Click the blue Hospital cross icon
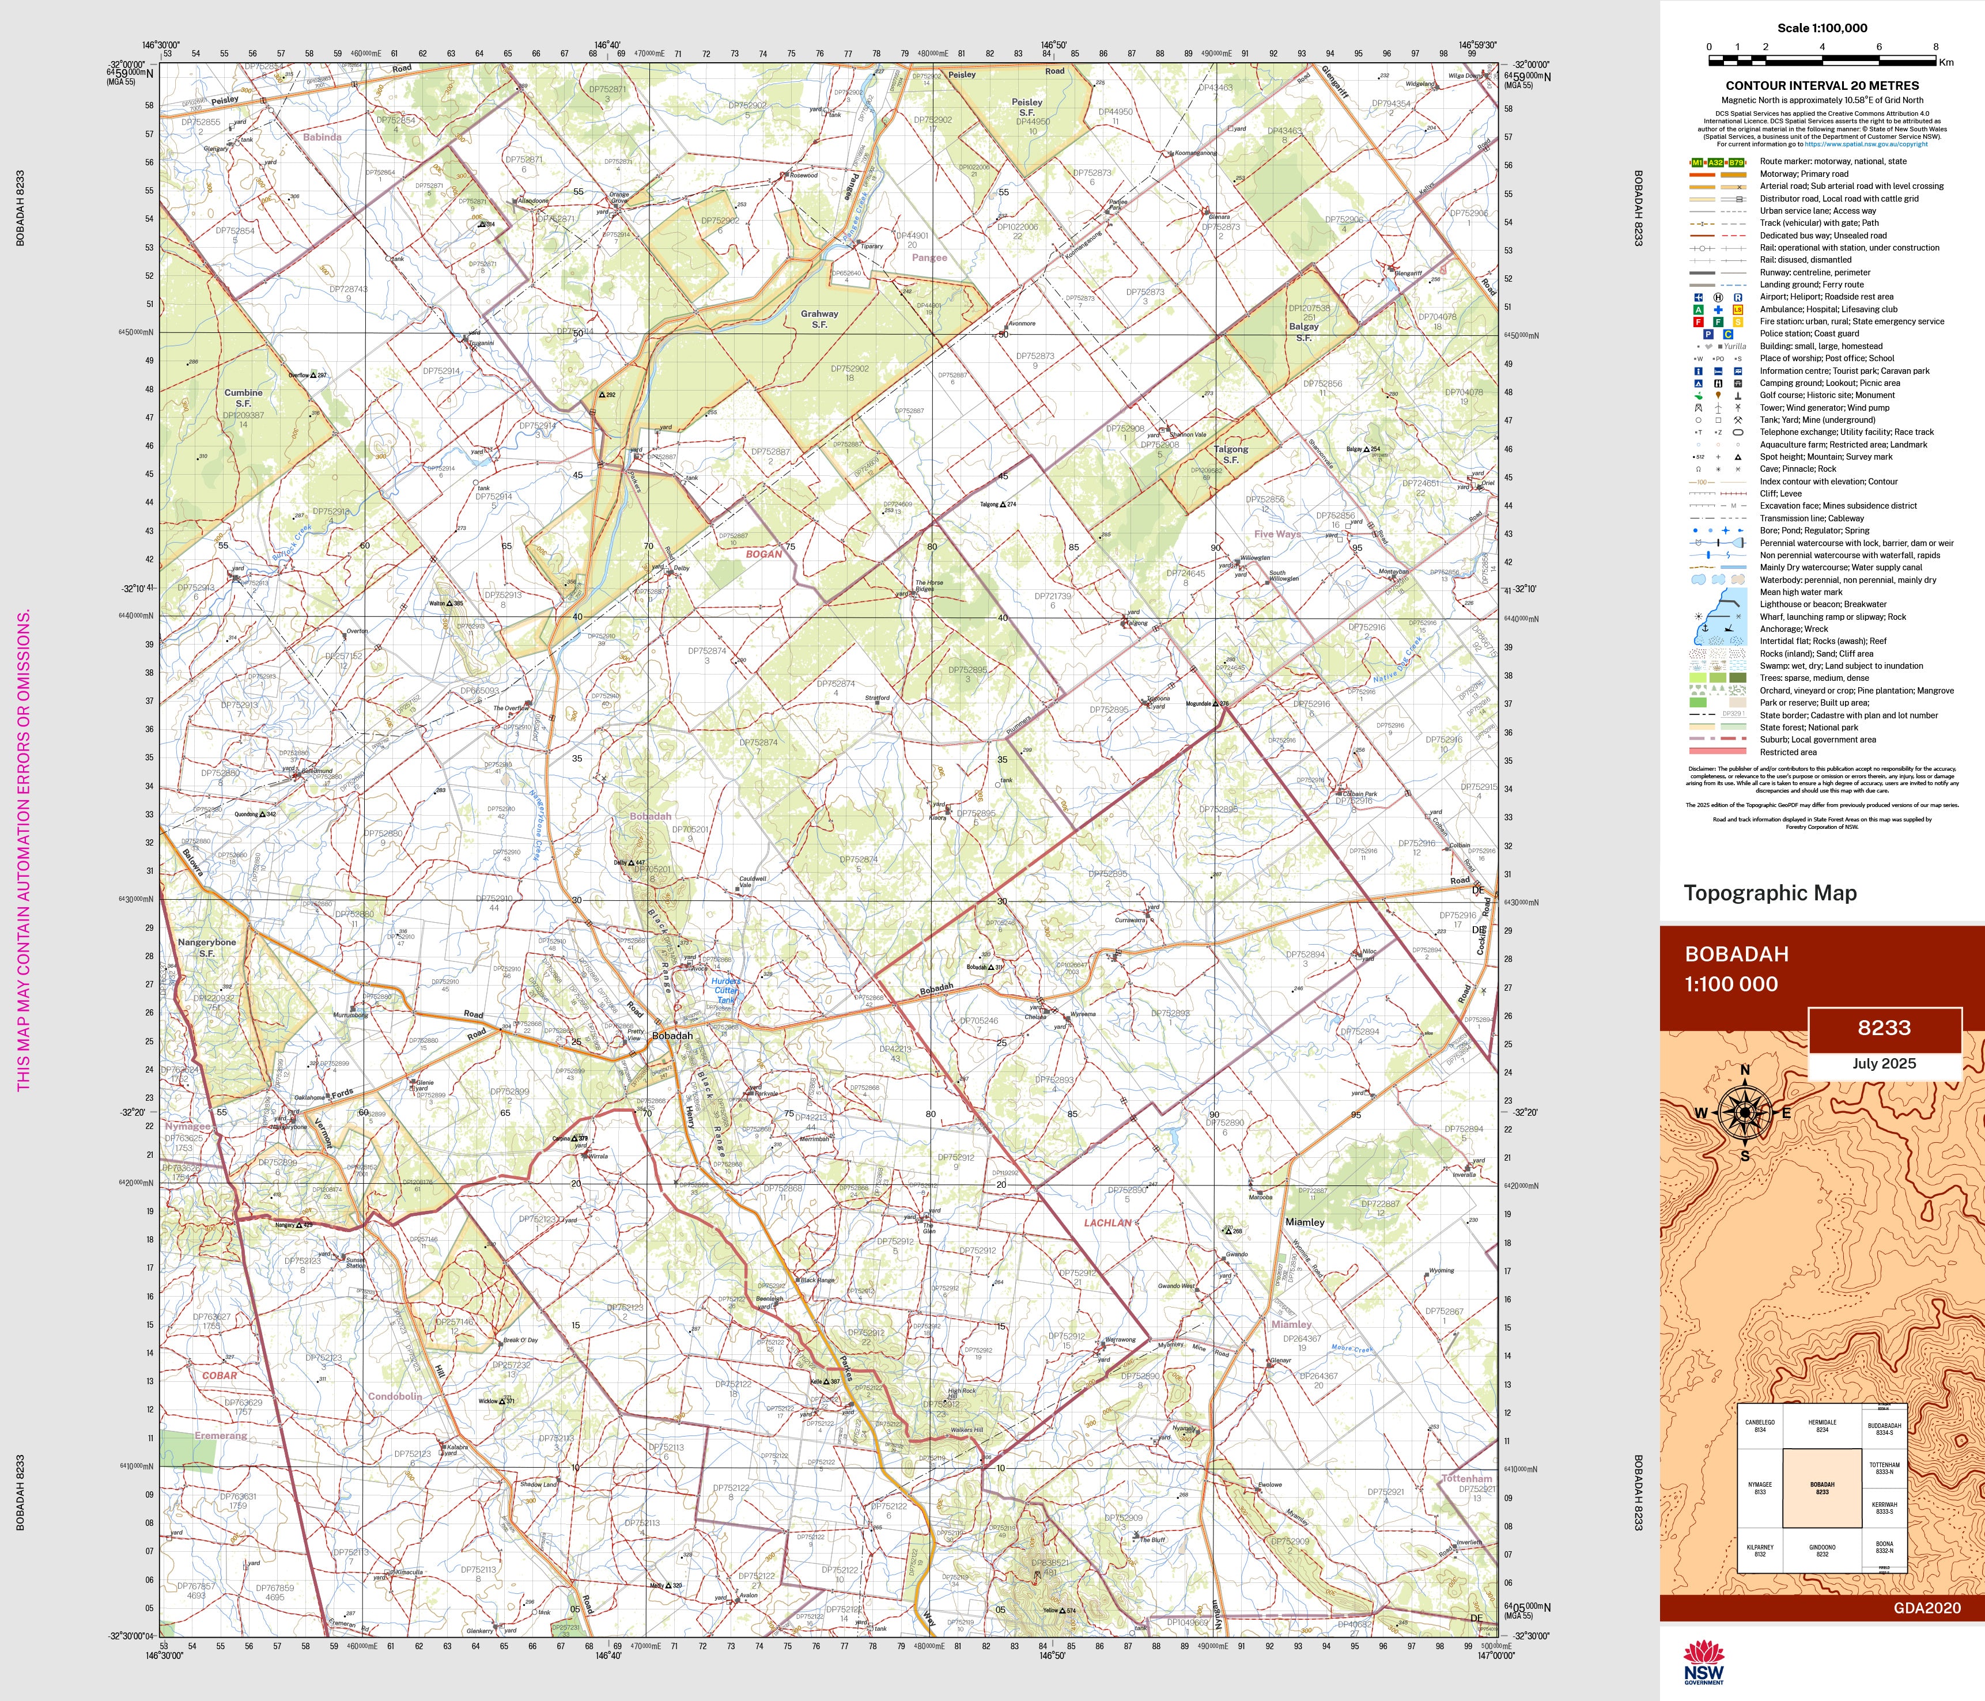 coord(1718,310)
